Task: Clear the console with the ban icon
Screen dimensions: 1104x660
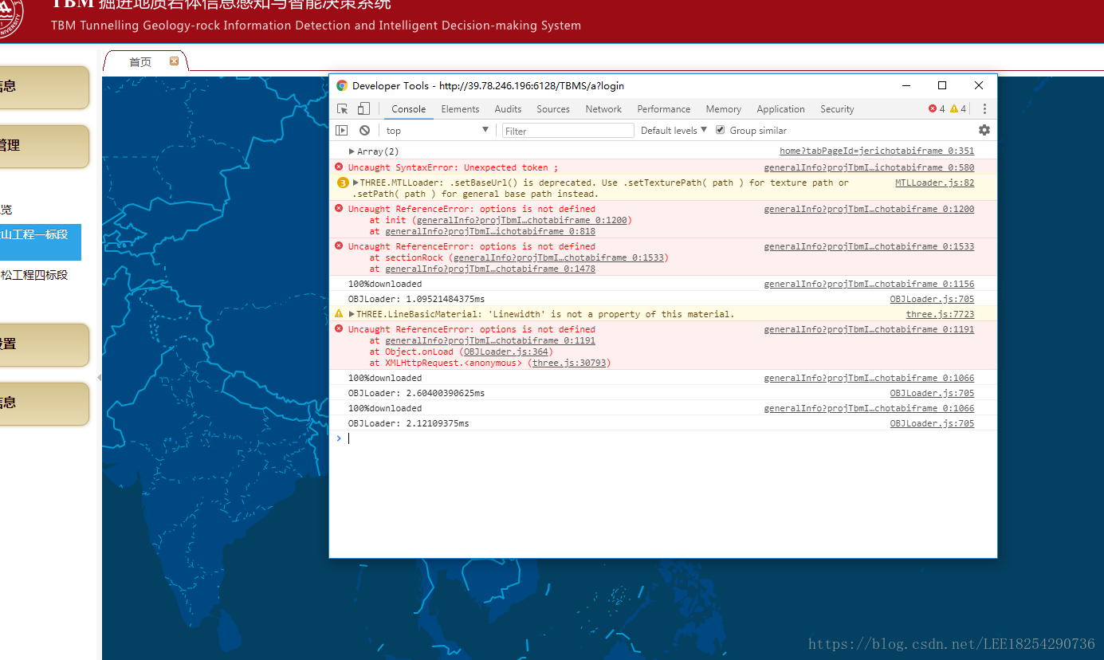Action: 364,130
